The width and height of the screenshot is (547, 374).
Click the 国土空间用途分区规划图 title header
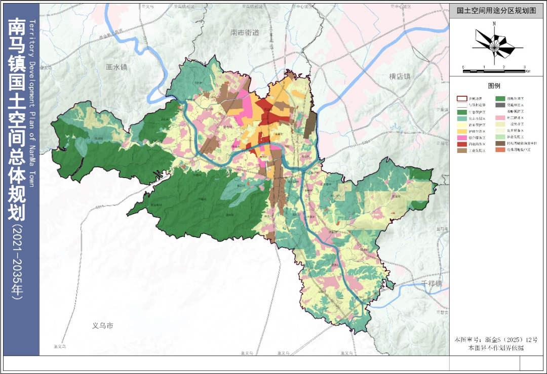point(496,11)
